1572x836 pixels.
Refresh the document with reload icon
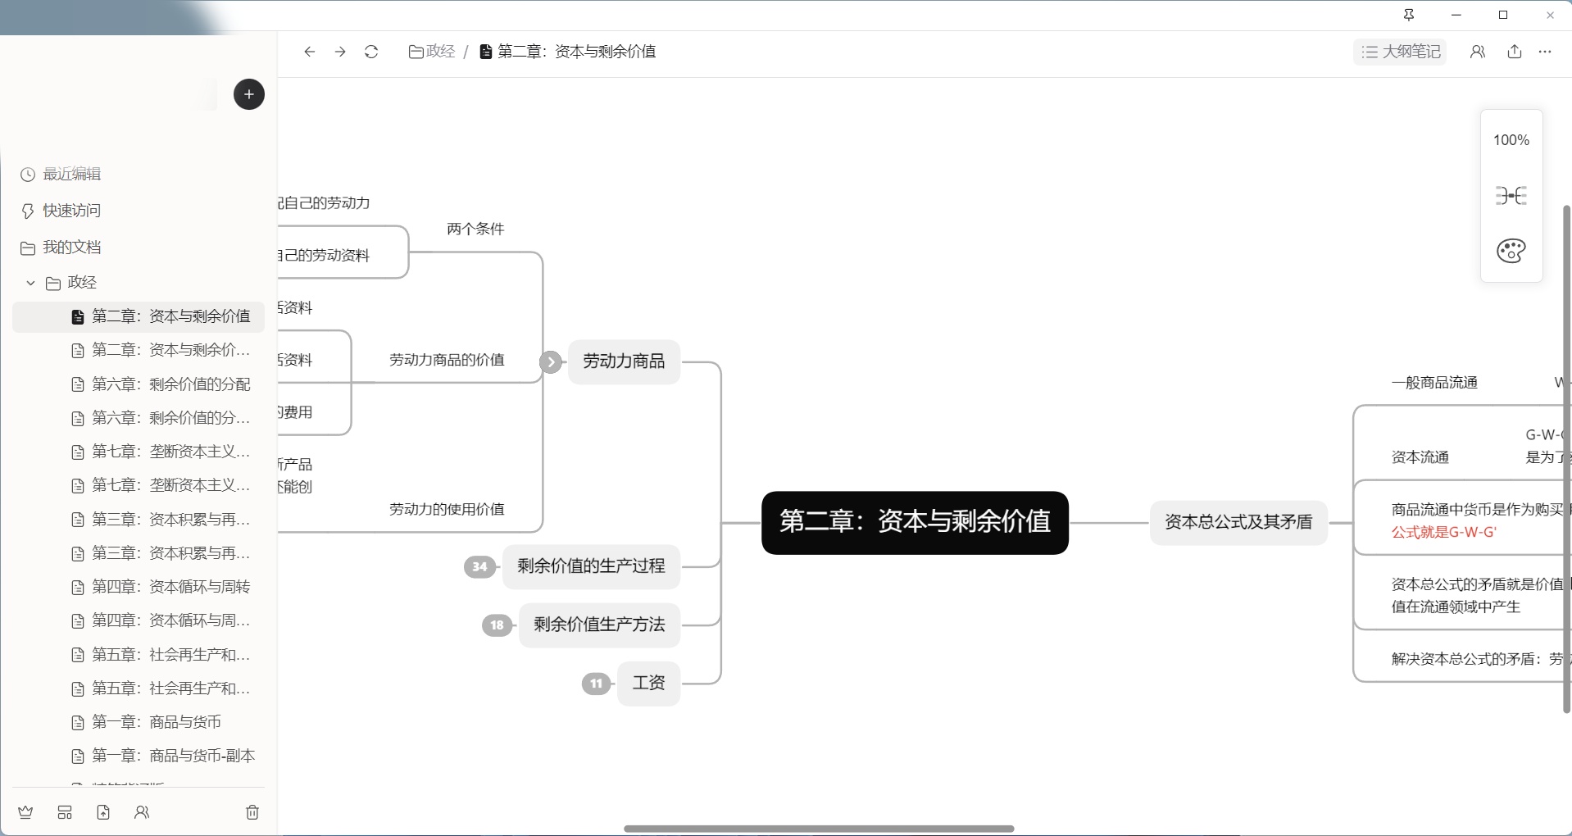click(371, 52)
